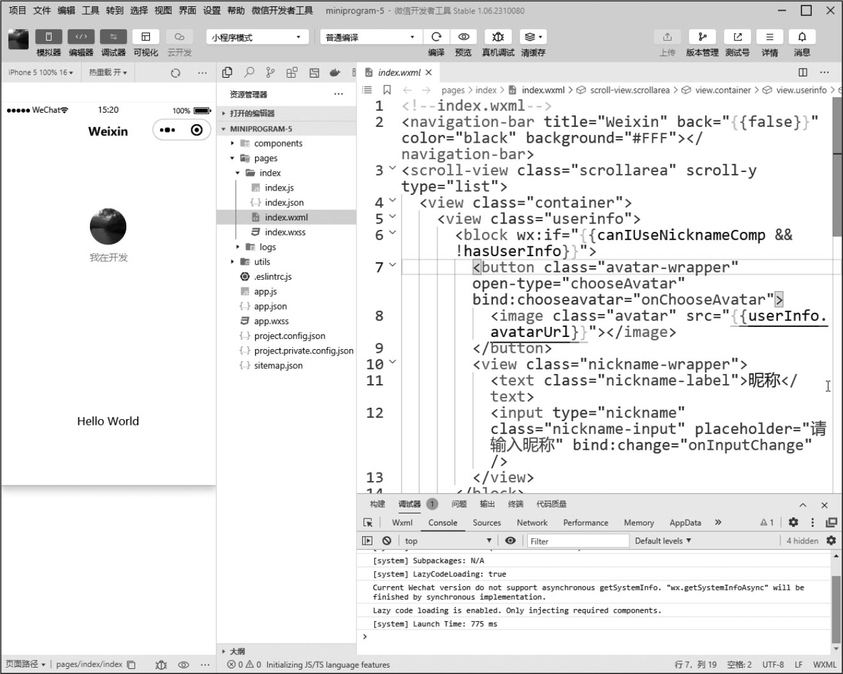Open the source control branch icon
This screenshot has width=843, height=674.
[x=270, y=73]
